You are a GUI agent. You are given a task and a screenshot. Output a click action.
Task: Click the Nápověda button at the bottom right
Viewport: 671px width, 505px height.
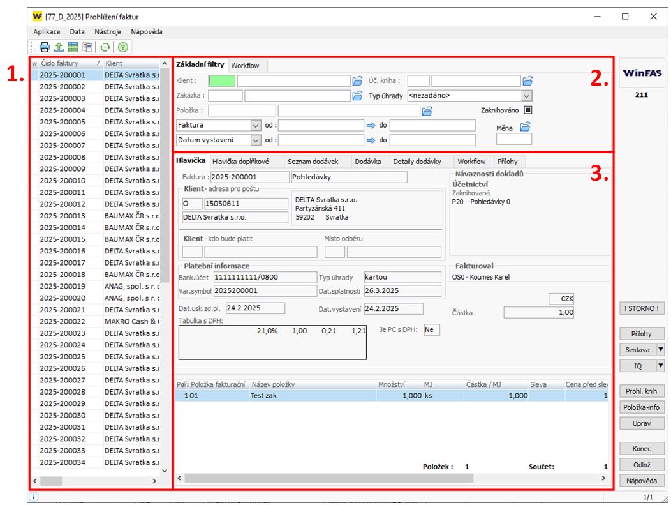pos(642,481)
